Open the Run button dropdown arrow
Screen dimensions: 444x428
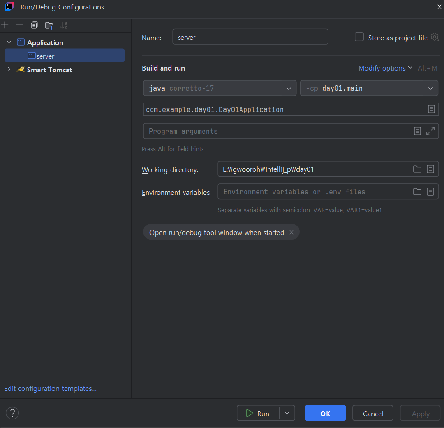point(287,413)
